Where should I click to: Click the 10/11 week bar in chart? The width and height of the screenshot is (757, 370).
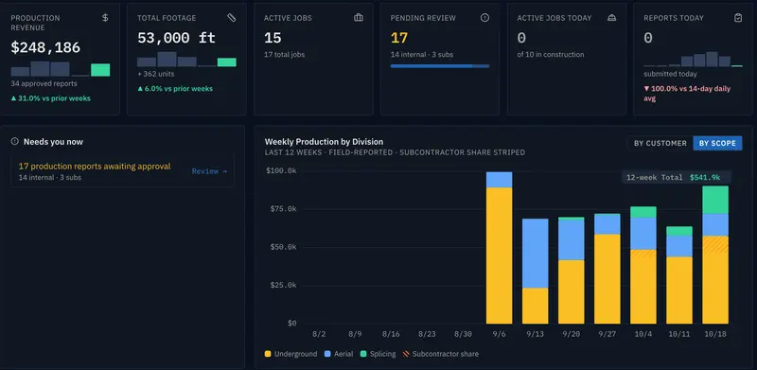pyautogui.click(x=678, y=274)
